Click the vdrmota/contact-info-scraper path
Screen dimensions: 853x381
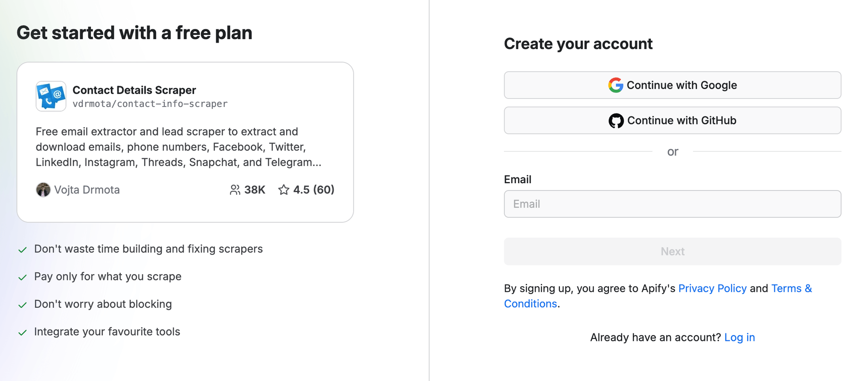point(150,104)
